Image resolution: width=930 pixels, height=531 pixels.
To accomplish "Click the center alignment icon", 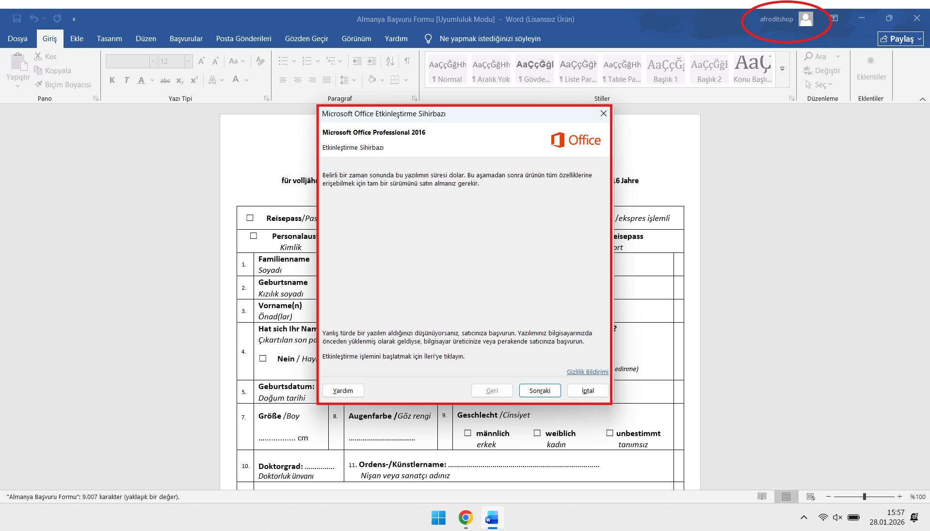I will tap(298, 80).
